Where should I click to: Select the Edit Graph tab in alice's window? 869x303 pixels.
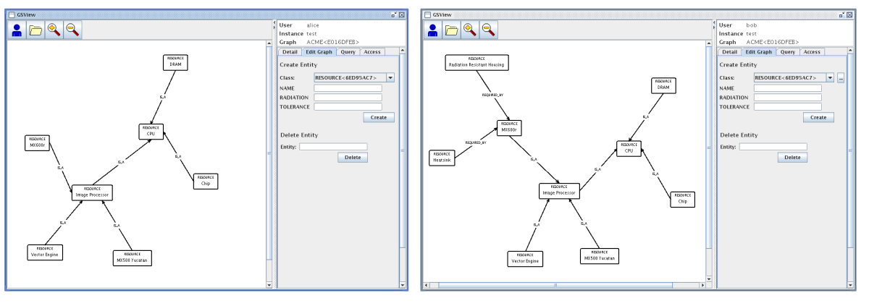pyautogui.click(x=319, y=52)
